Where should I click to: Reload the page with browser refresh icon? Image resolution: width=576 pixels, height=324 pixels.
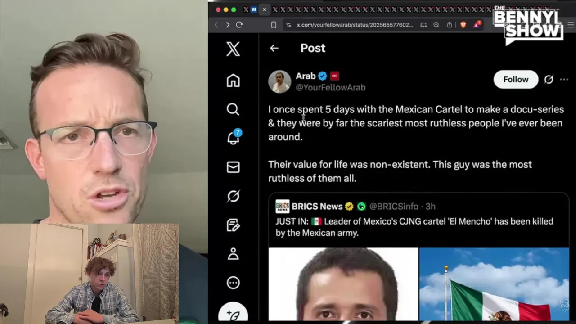click(239, 25)
